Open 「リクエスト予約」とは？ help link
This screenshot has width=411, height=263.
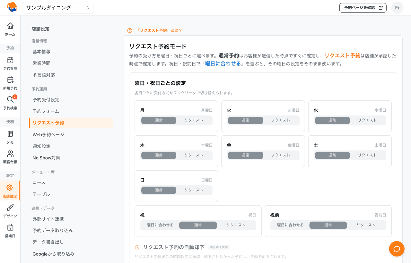159,30
